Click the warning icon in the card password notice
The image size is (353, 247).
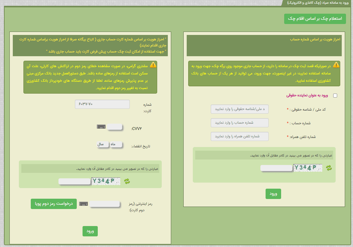tap(153, 65)
